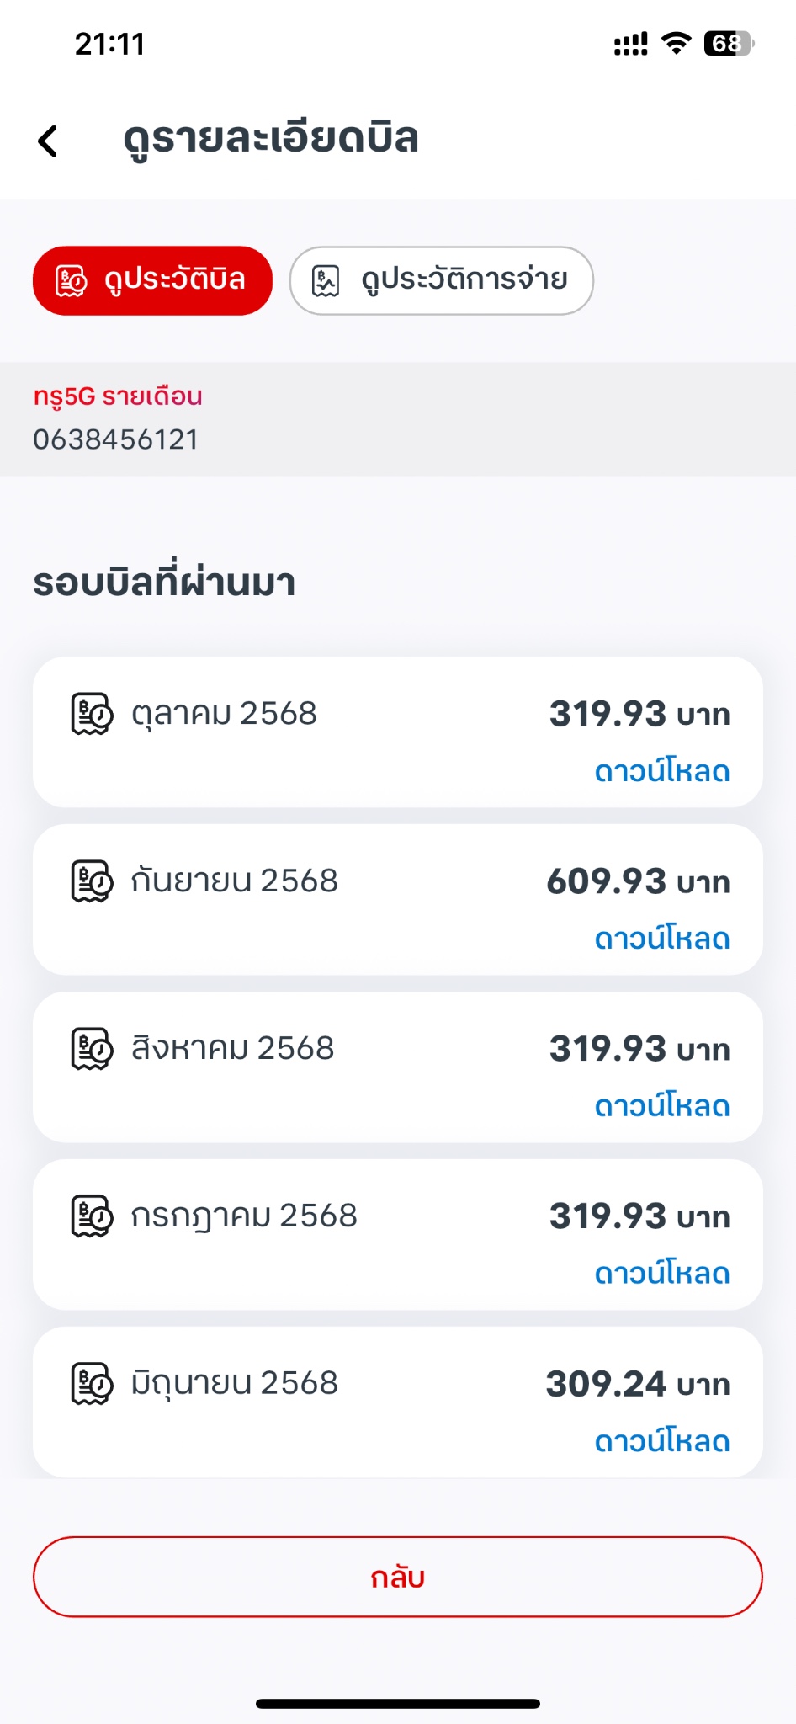Image resolution: width=796 pixels, height=1724 pixels.
Task: Tap bill icon for กันยายน 2568
Action: (92, 881)
